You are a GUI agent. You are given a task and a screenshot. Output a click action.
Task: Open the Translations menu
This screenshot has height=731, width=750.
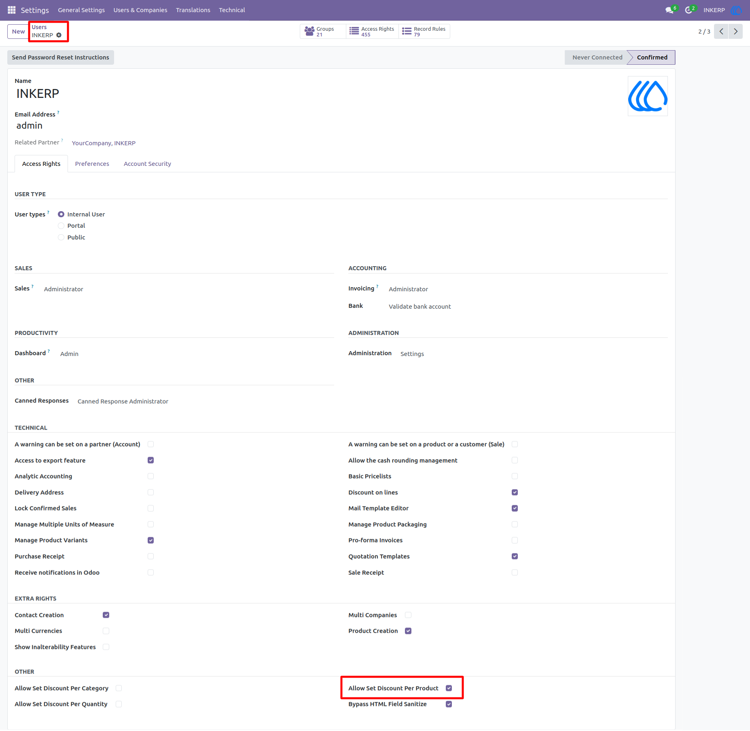click(193, 10)
